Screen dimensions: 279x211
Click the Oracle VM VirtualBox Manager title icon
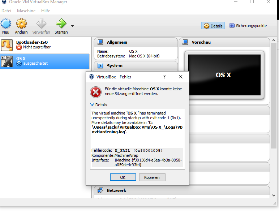coord(4,2)
